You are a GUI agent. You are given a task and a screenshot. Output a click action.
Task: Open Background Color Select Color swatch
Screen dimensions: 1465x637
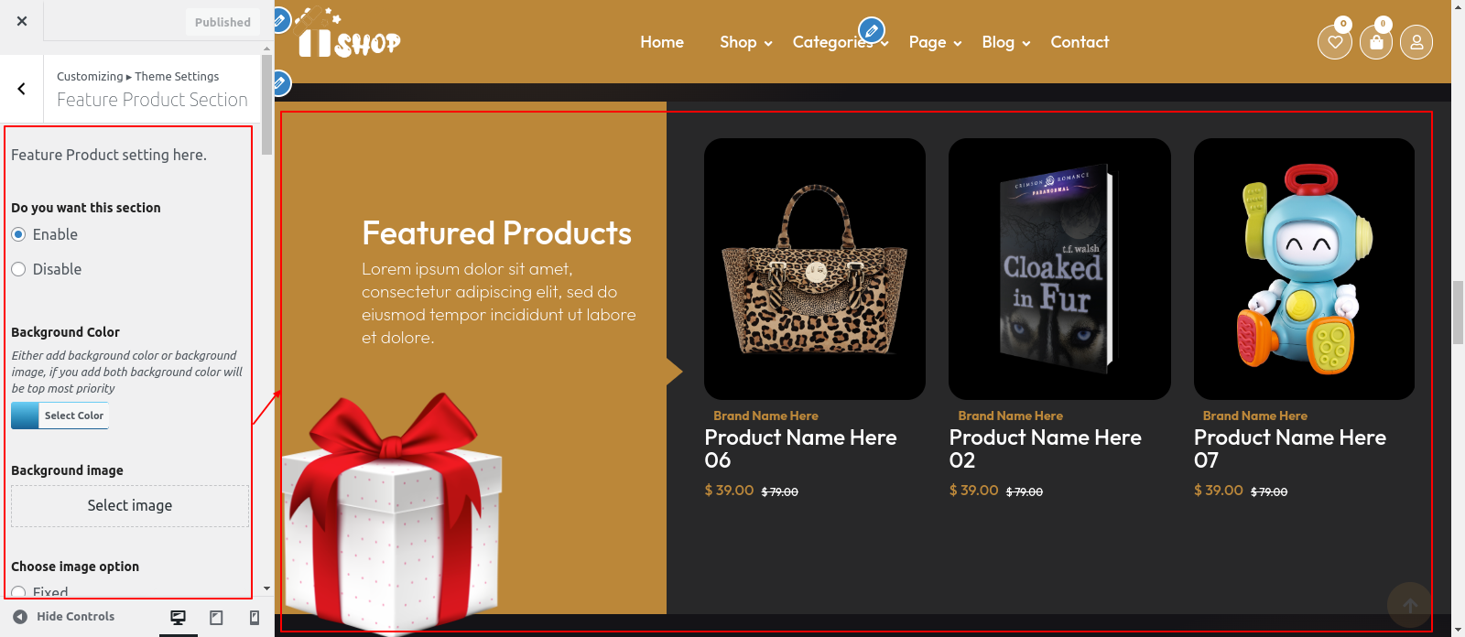pos(60,416)
